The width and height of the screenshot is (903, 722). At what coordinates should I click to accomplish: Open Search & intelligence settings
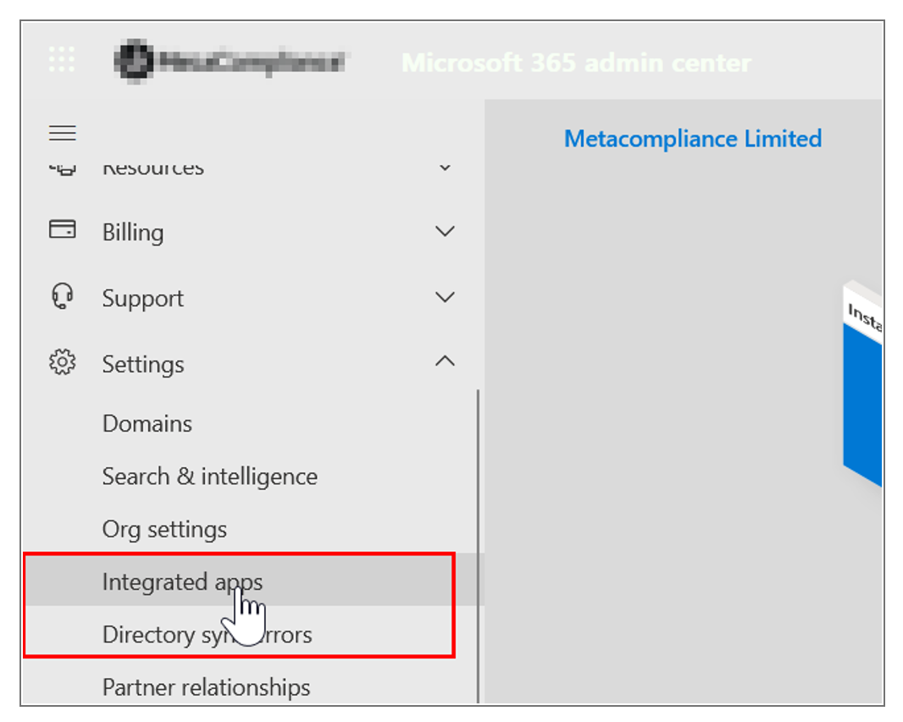[x=209, y=477]
